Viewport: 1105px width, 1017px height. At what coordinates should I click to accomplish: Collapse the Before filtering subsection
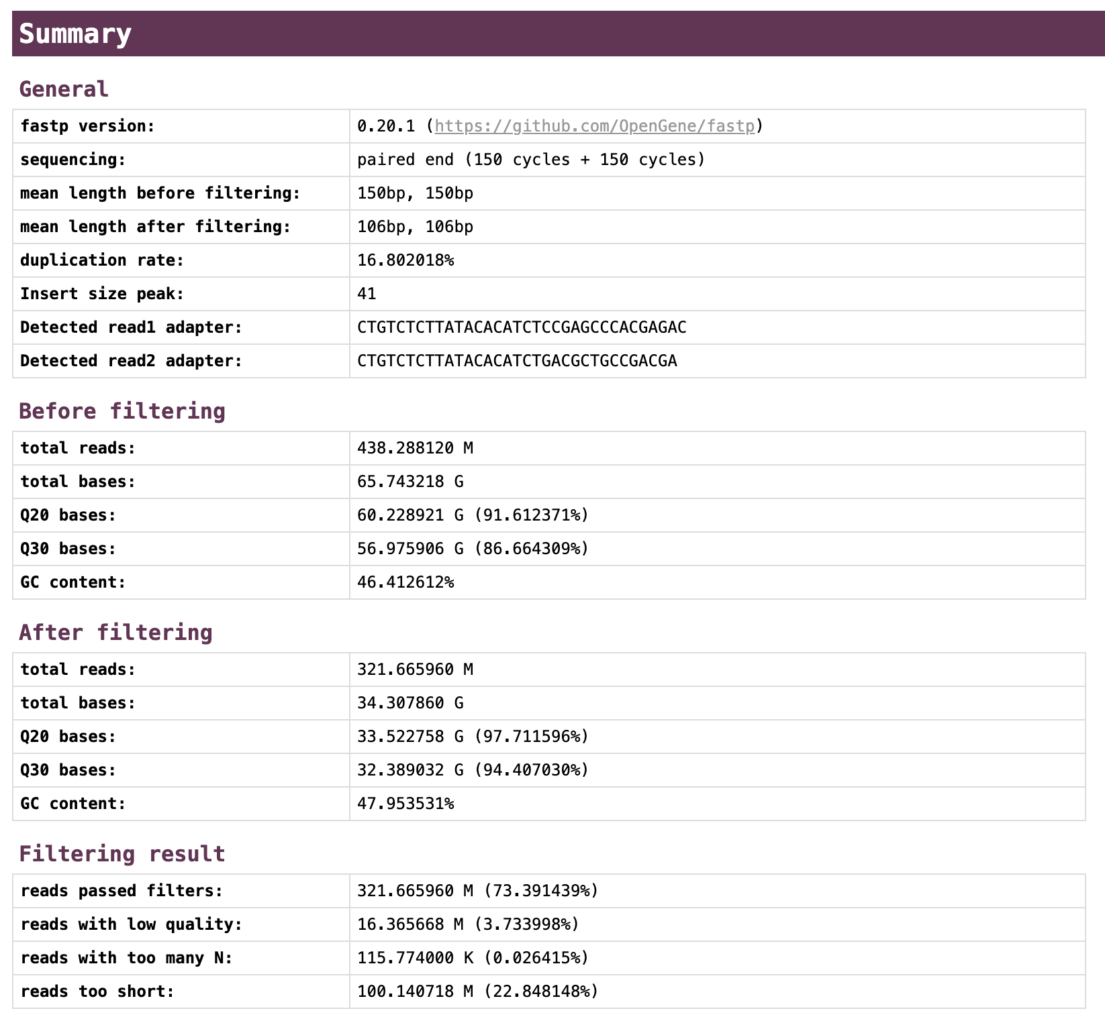[x=123, y=410]
